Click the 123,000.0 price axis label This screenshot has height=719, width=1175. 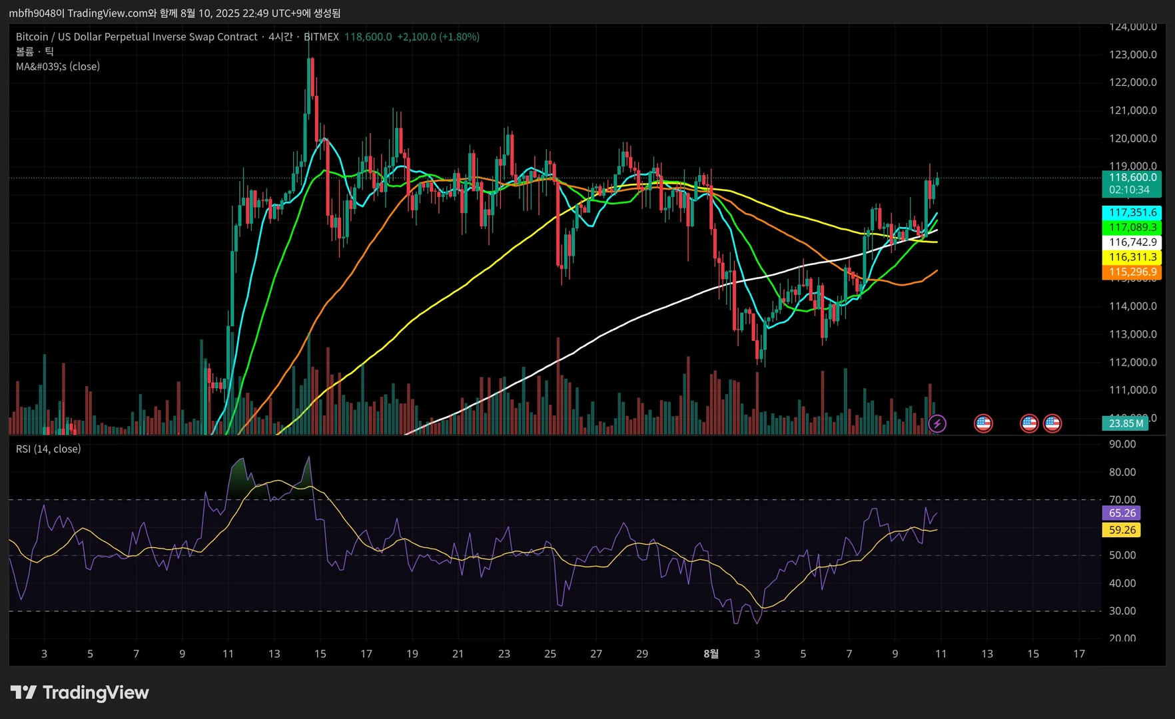point(1133,55)
